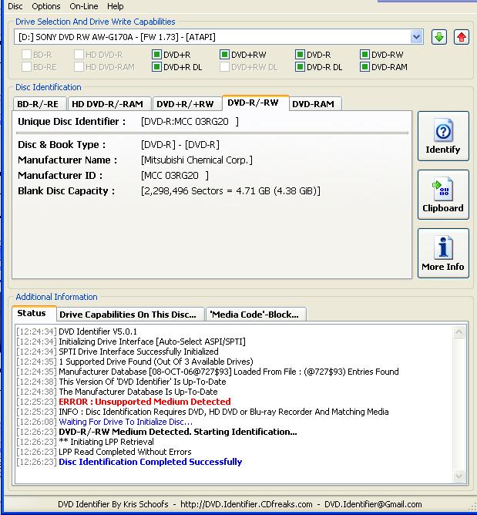Click the Disc & Book Type value
477x515 pixels.
pyautogui.click(x=180, y=144)
